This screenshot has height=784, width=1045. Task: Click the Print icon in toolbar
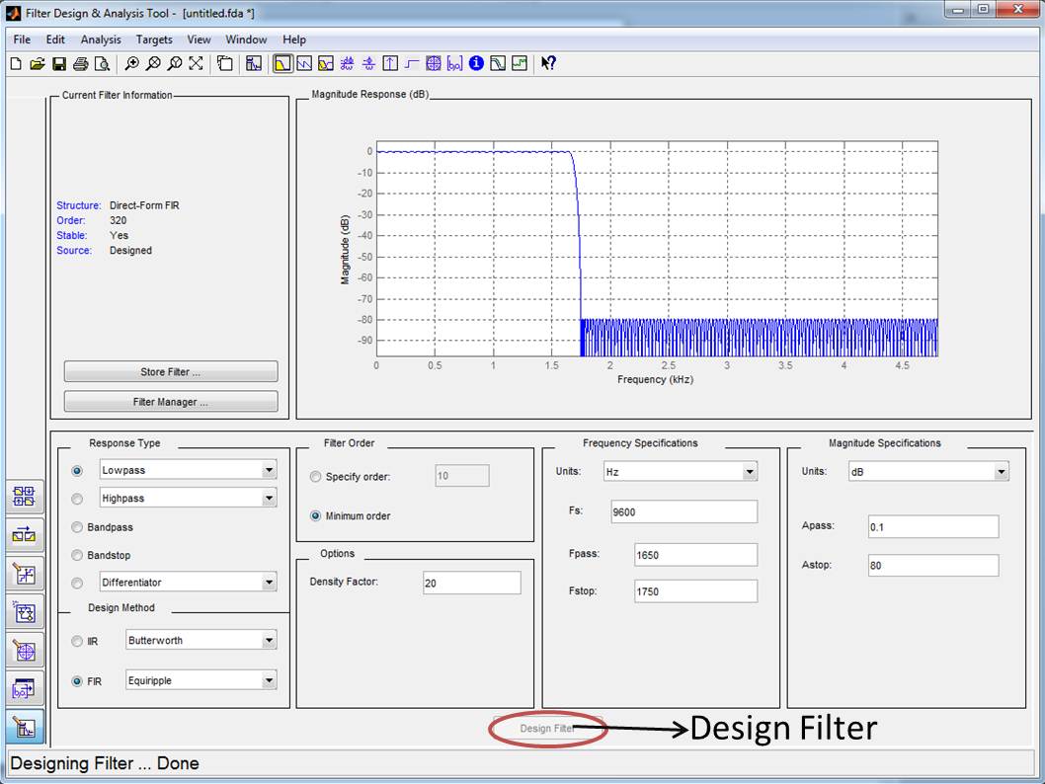tap(80, 63)
